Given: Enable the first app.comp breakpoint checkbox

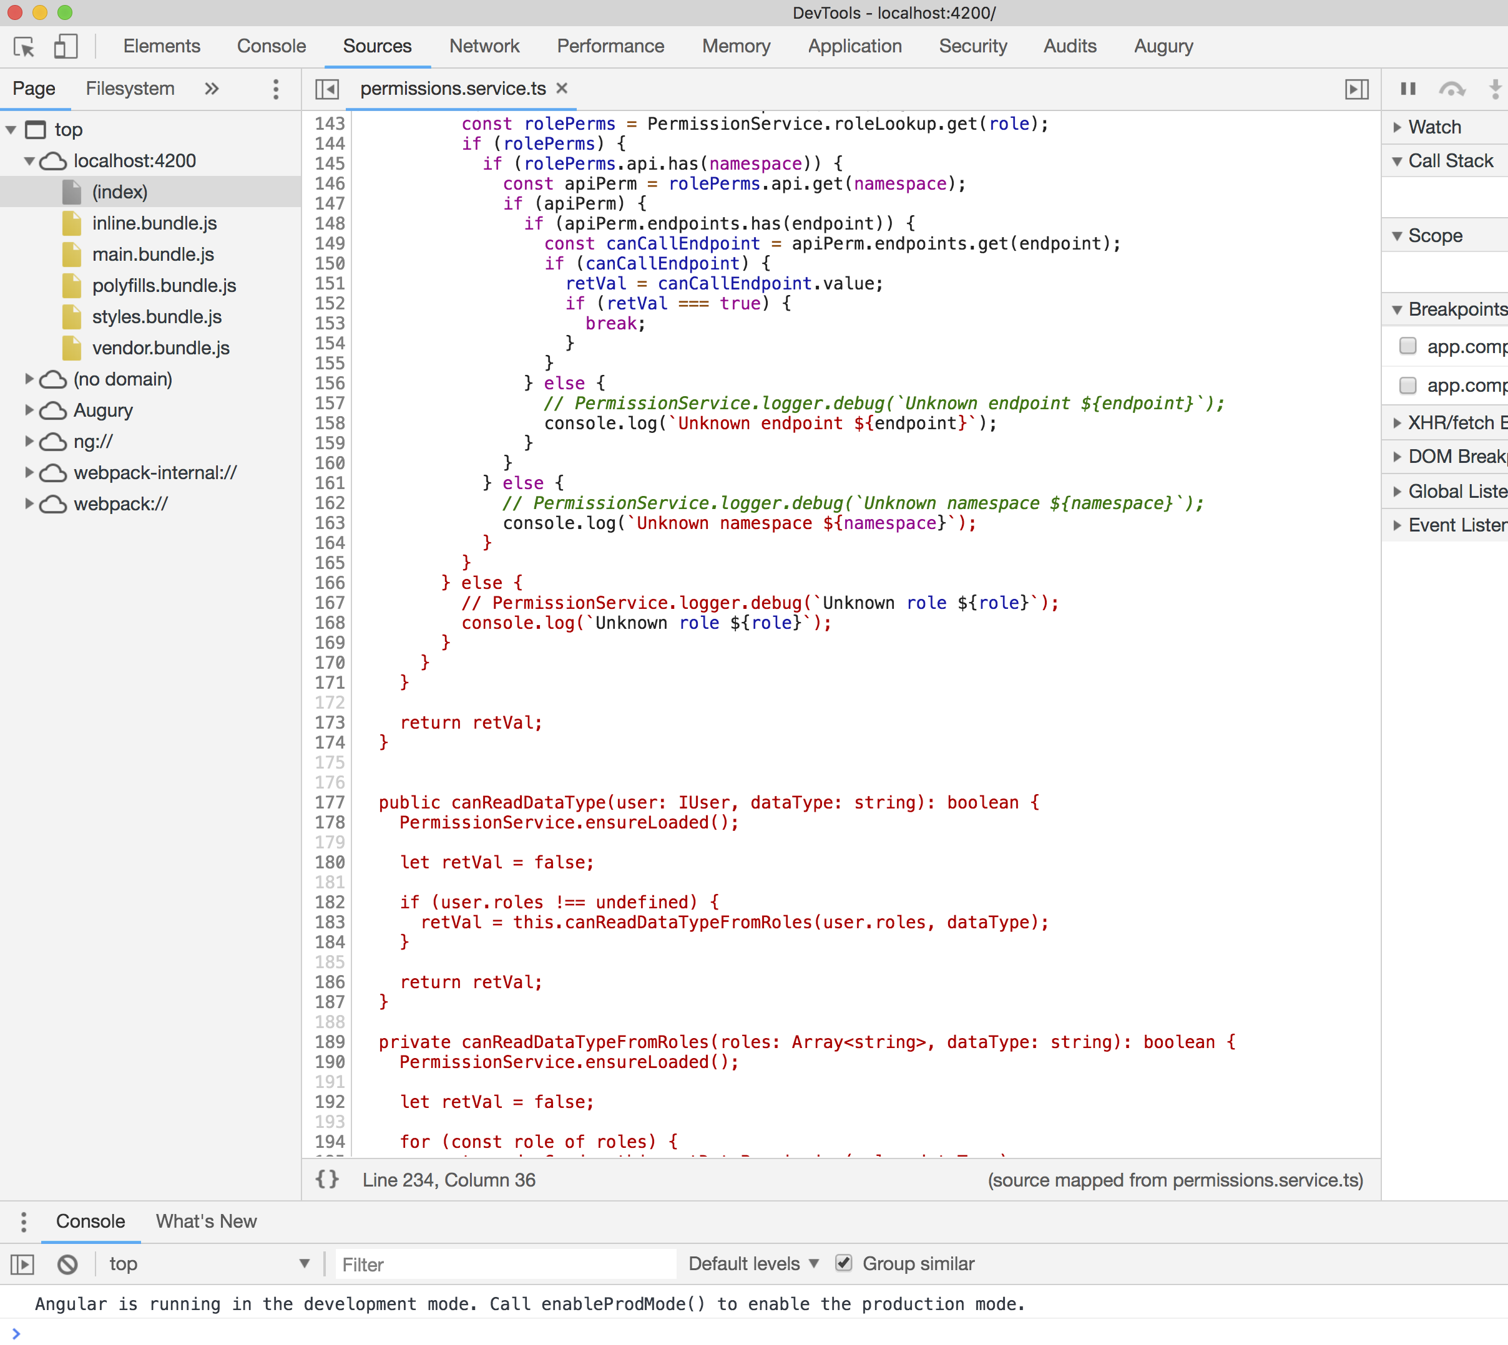Looking at the screenshot, I should (x=1408, y=346).
